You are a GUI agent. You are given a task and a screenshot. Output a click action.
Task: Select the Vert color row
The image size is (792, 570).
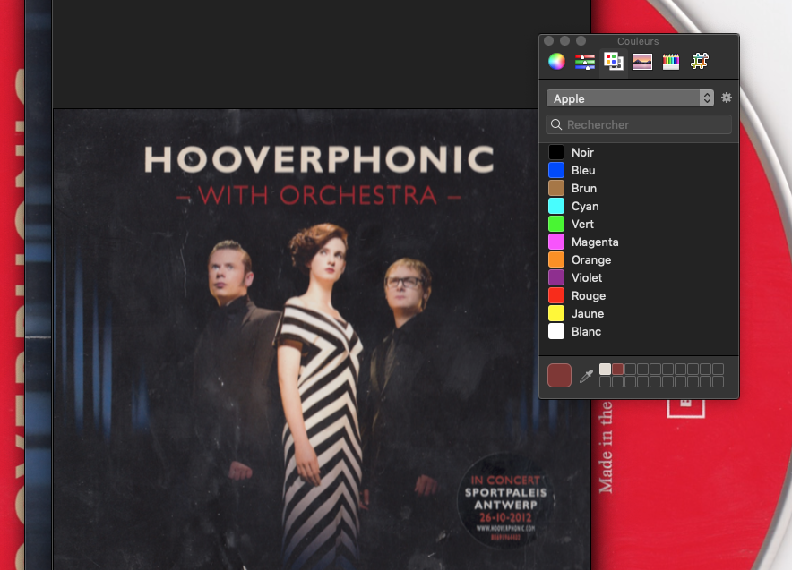click(x=639, y=224)
